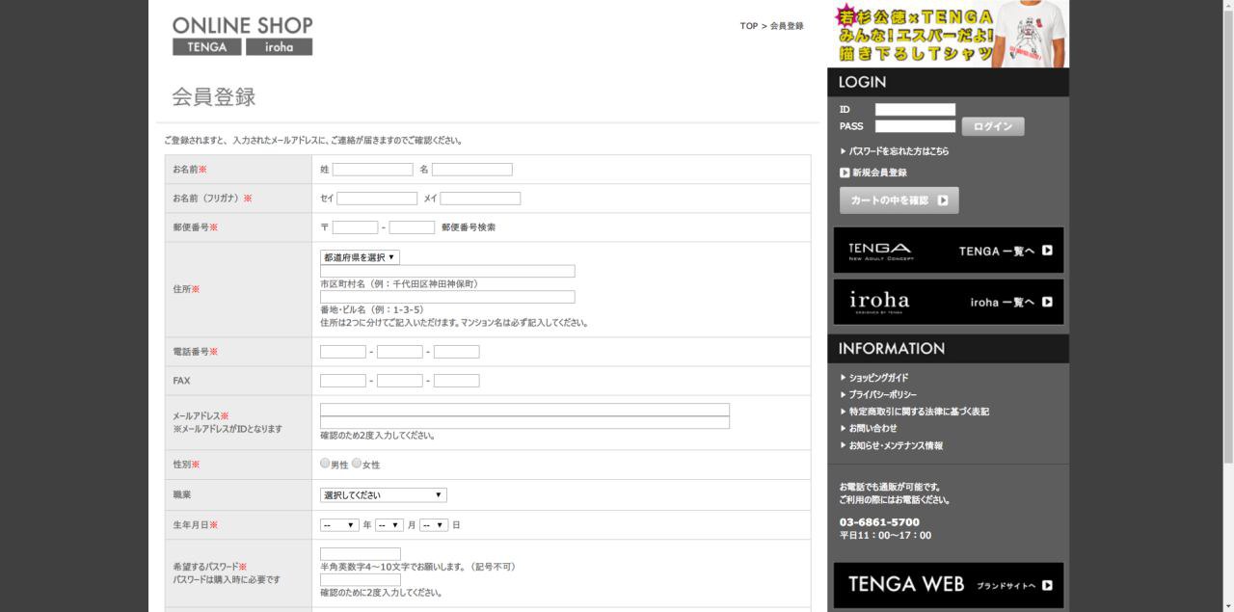This screenshot has width=1234, height=612.
Task: Click the second postal code box
Action: (413, 227)
